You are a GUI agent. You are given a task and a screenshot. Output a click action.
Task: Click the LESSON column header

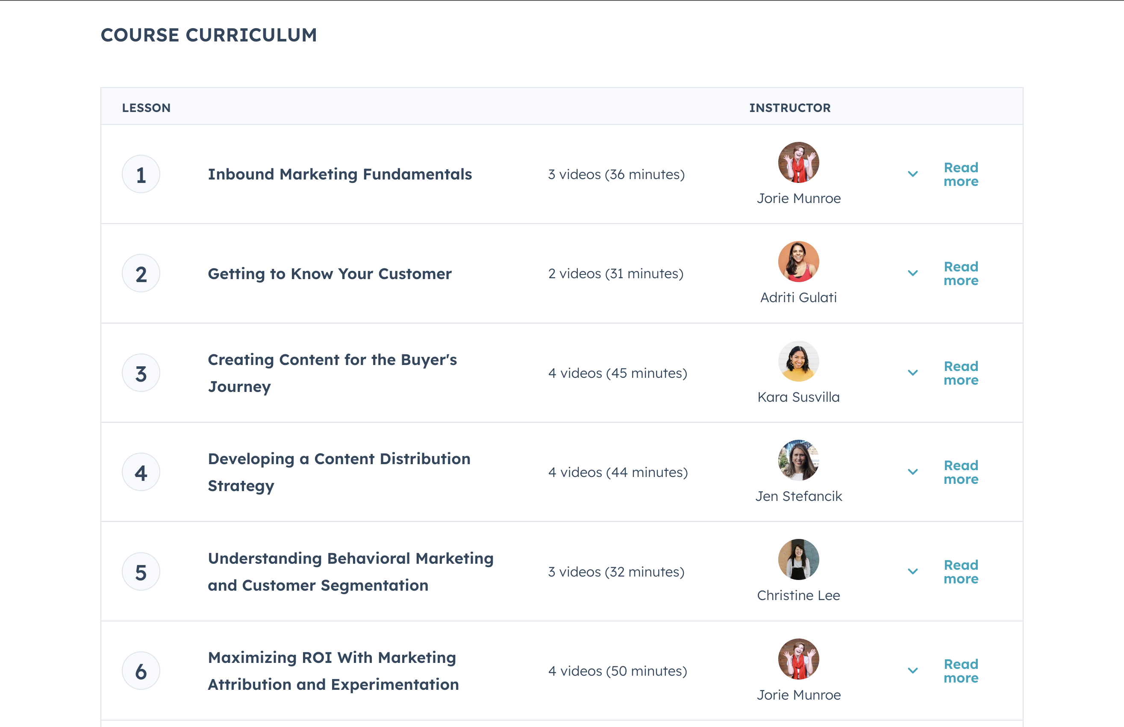(146, 108)
